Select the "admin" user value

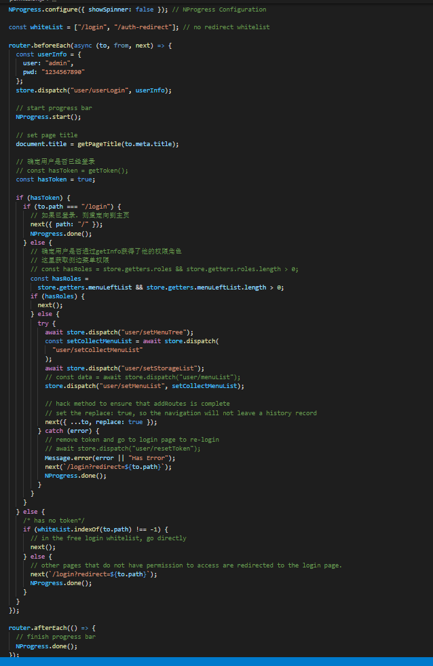pyautogui.click(x=57, y=63)
